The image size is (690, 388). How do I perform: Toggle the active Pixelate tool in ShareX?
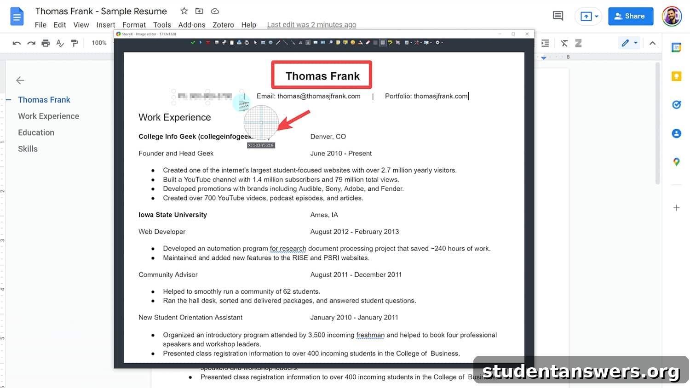pos(383,42)
